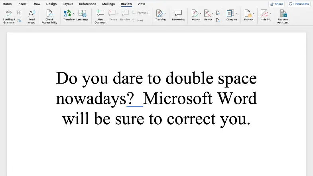The height and width of the screenshot is (176, 313).
Task: Accept the tracked change
Action: tap(195, 14)
